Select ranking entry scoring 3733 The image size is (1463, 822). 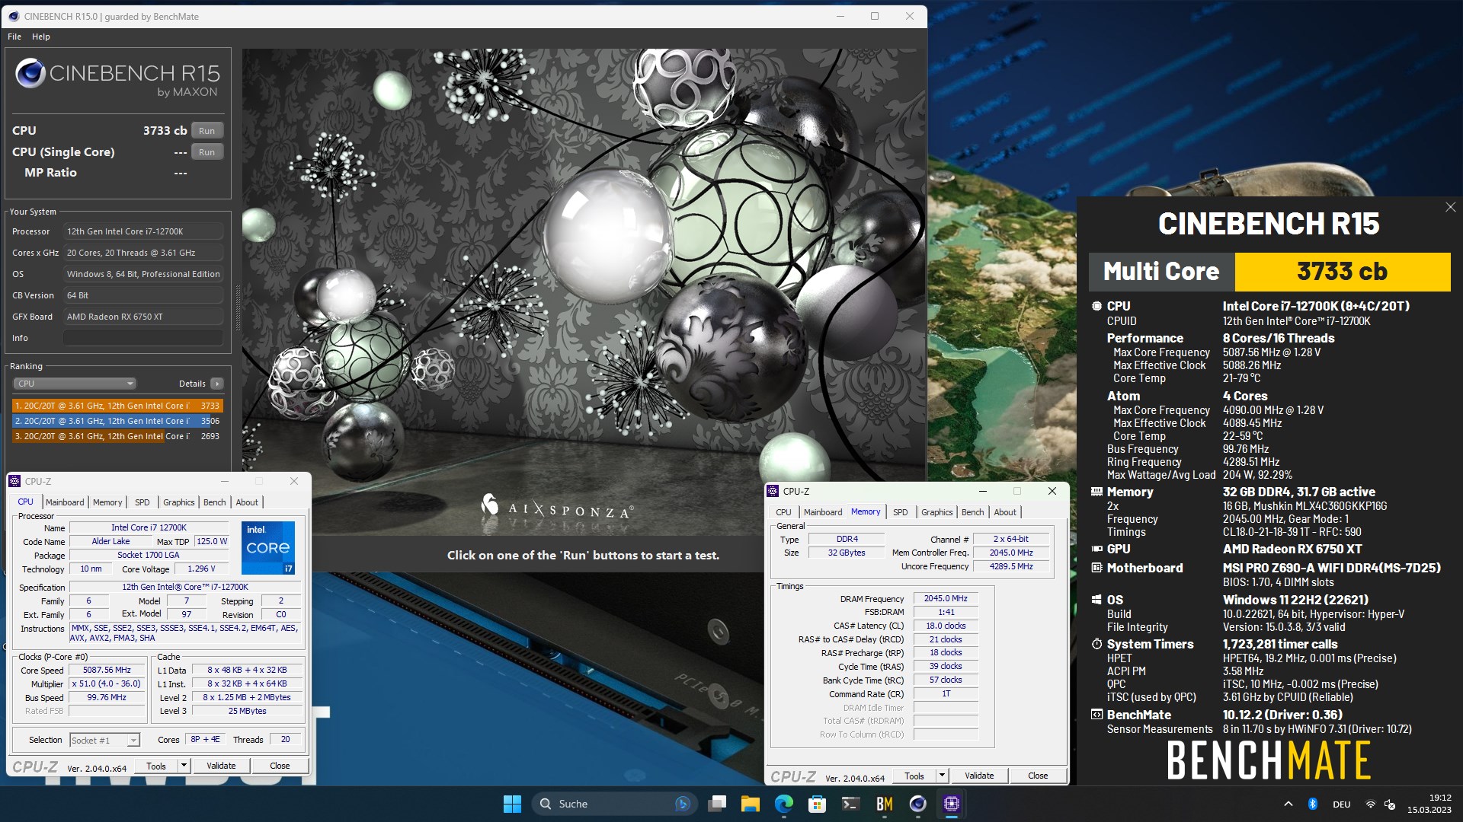click(117, 406)
